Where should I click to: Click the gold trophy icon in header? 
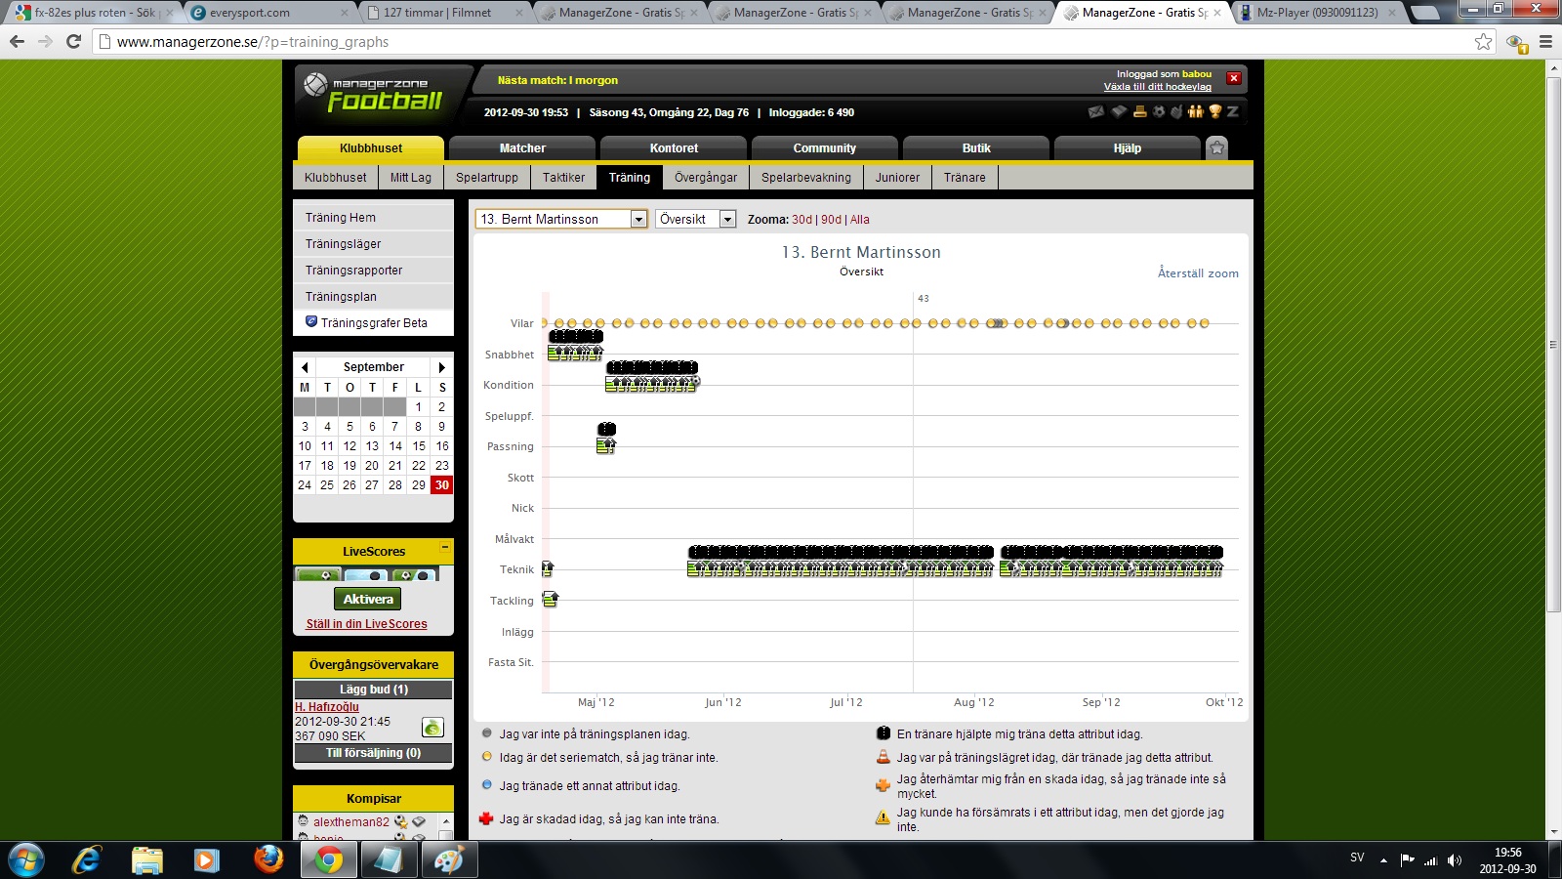(x=1215, y=111)
